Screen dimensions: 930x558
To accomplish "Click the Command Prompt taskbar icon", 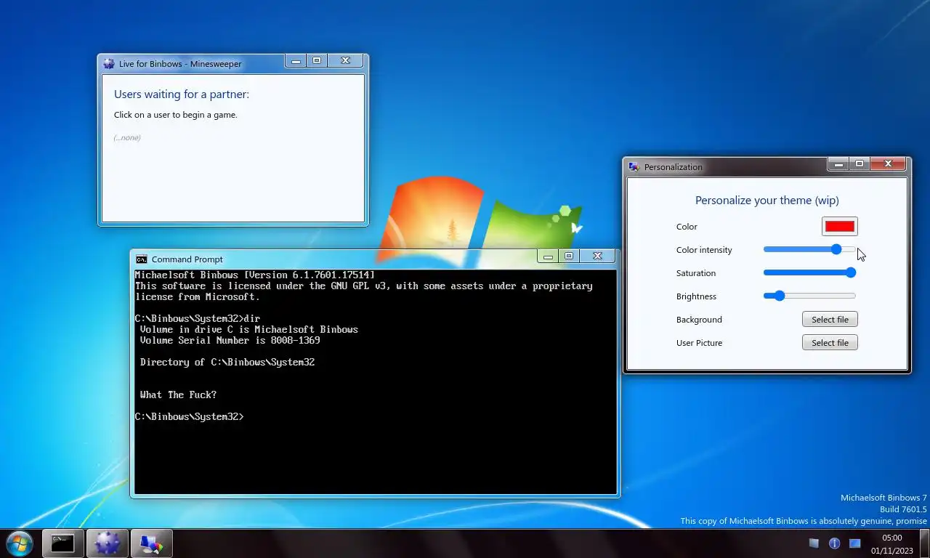I will (62, 543).
